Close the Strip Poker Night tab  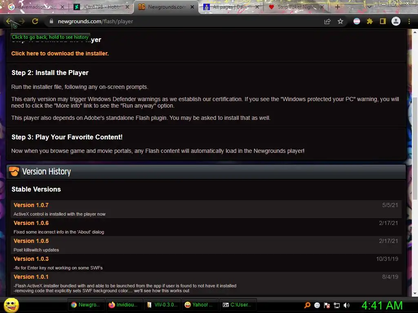click(x=322, y=7)
